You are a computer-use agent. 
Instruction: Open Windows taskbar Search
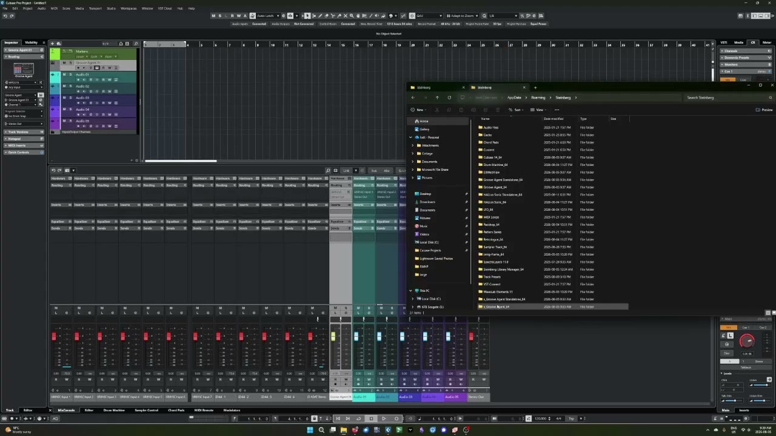coord(321,430)
